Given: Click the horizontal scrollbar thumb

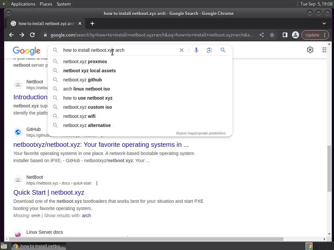Looking at the screenshot, I should pos(146,239).
